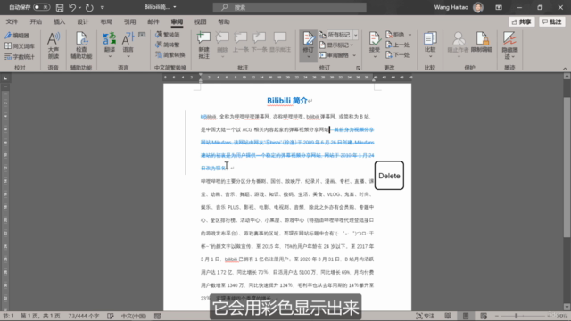571x321 pixels.
Task: Open ribbon display options icon
Action: [499, 7]
